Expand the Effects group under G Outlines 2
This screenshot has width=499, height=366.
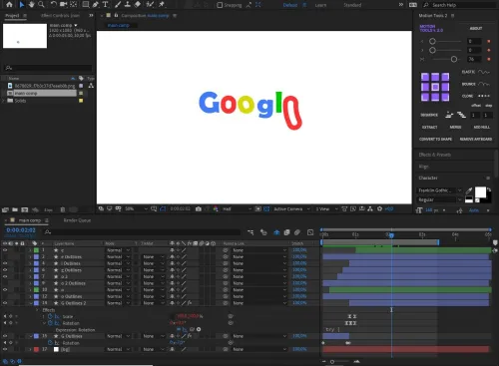pyautogui.click(x=37, y=310)
